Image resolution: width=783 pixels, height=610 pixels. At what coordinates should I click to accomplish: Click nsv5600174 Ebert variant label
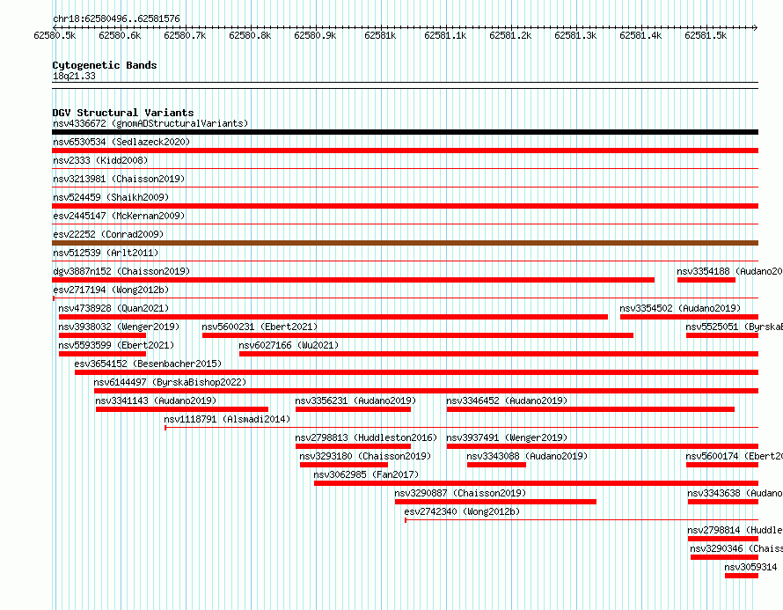click(x=734, y=456)
